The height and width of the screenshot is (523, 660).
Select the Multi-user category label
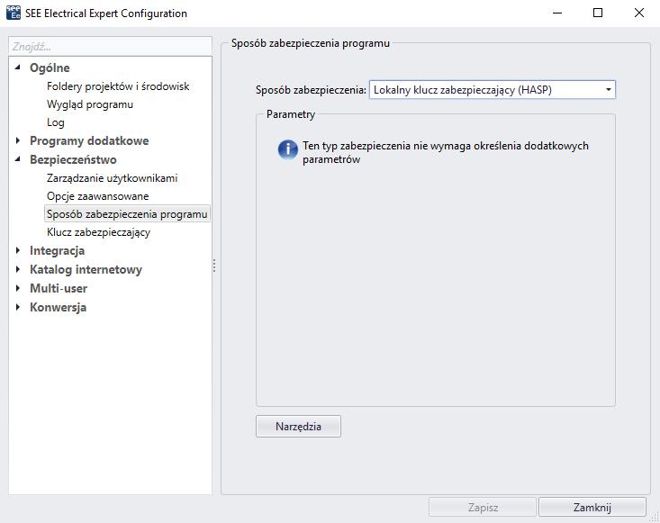pos(59,288)
